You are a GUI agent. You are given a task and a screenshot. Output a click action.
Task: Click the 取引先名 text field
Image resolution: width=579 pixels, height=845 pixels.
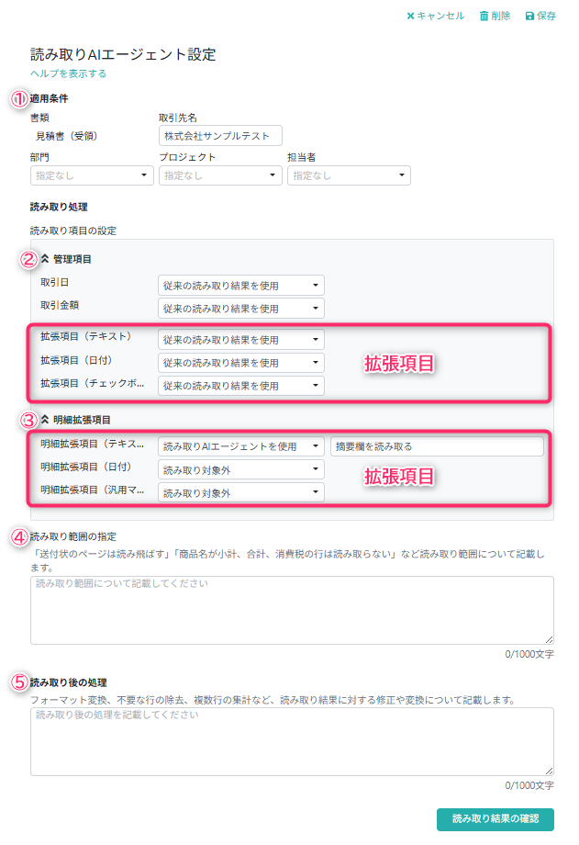click(x=219, y=136)
